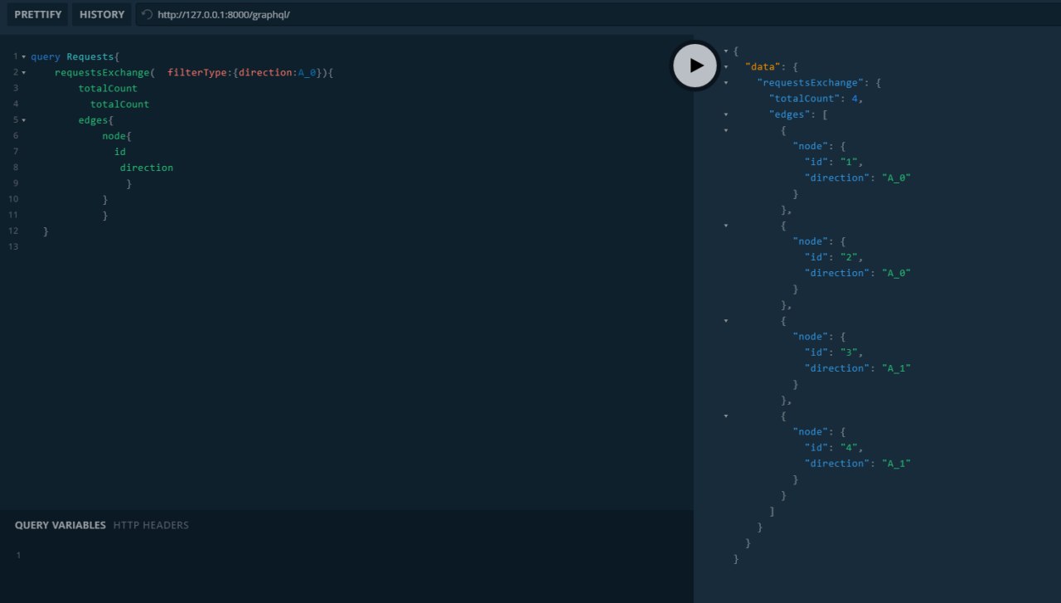Screen dimensions: 1061x603
Task: Click "direction": "A_0" under id "1"
Action: pos(858,177)
